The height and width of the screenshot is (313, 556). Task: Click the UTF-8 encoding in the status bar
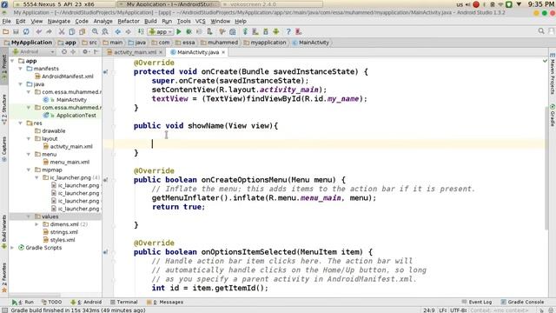point(459,310)
